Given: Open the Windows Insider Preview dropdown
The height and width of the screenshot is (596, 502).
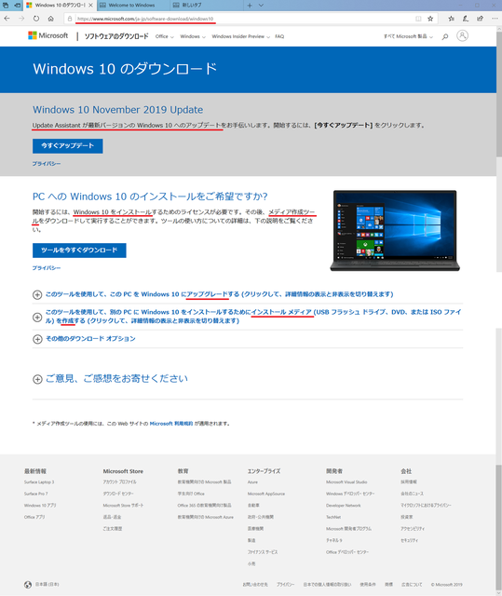Looking at the screenshot, I should (241, 36).
